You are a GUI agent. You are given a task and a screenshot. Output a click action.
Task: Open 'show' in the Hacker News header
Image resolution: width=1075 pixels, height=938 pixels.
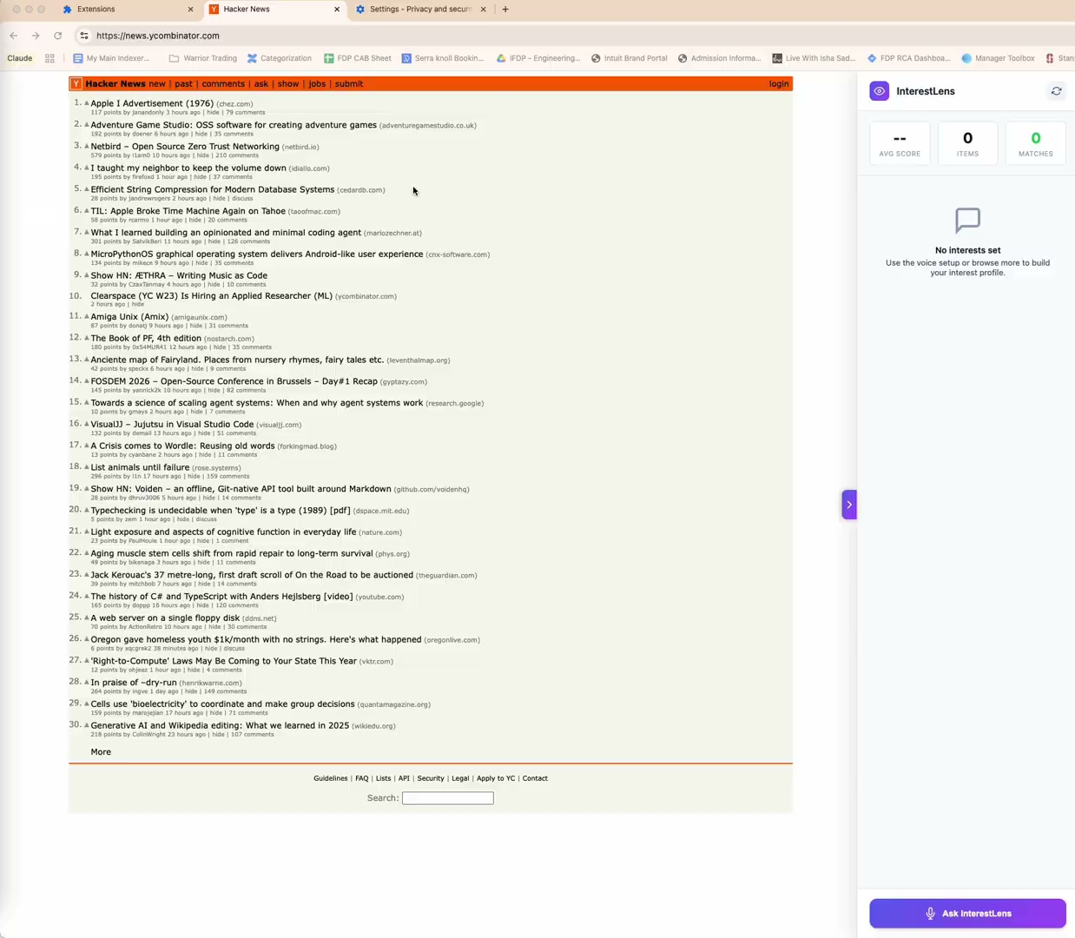pos(288,84)
